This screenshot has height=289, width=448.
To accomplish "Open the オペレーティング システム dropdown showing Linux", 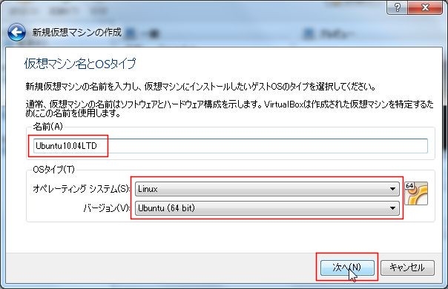I will point(267,189).
